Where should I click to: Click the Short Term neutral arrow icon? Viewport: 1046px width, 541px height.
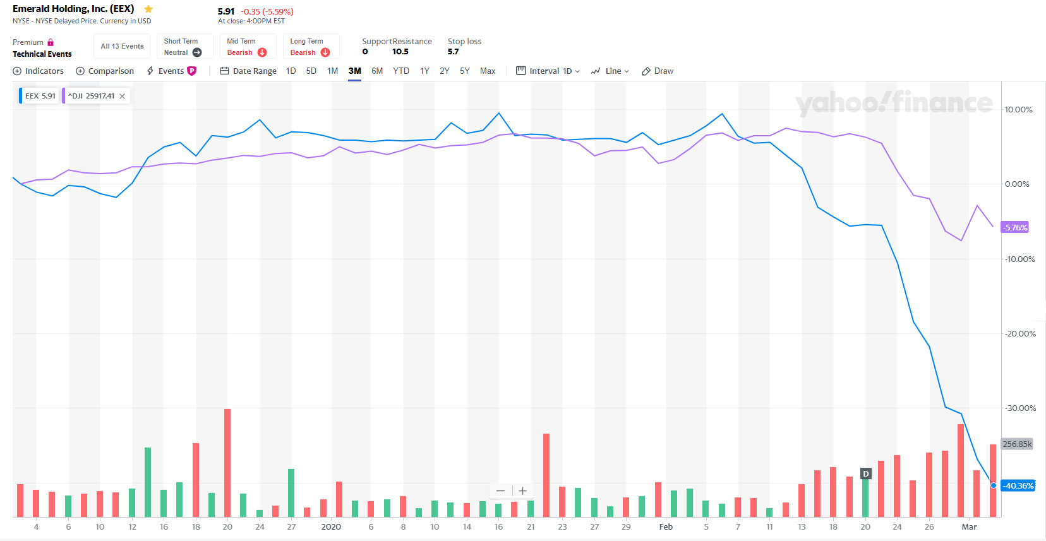(197, 52)
